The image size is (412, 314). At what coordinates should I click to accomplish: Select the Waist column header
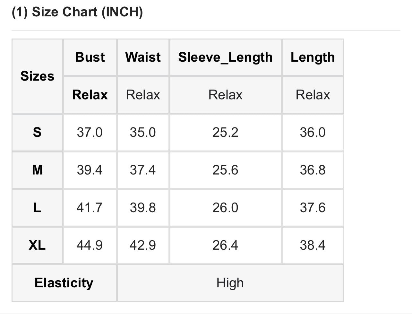[x=143, y=57]
